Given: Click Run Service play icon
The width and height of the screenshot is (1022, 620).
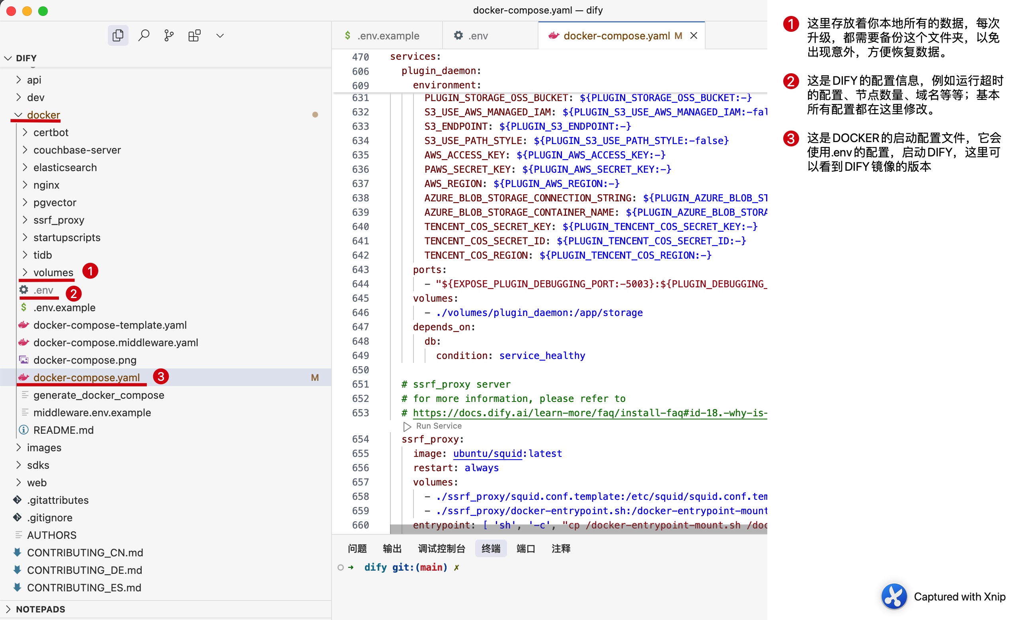Looking at the screenshot, I should click(x=407, y=426).
